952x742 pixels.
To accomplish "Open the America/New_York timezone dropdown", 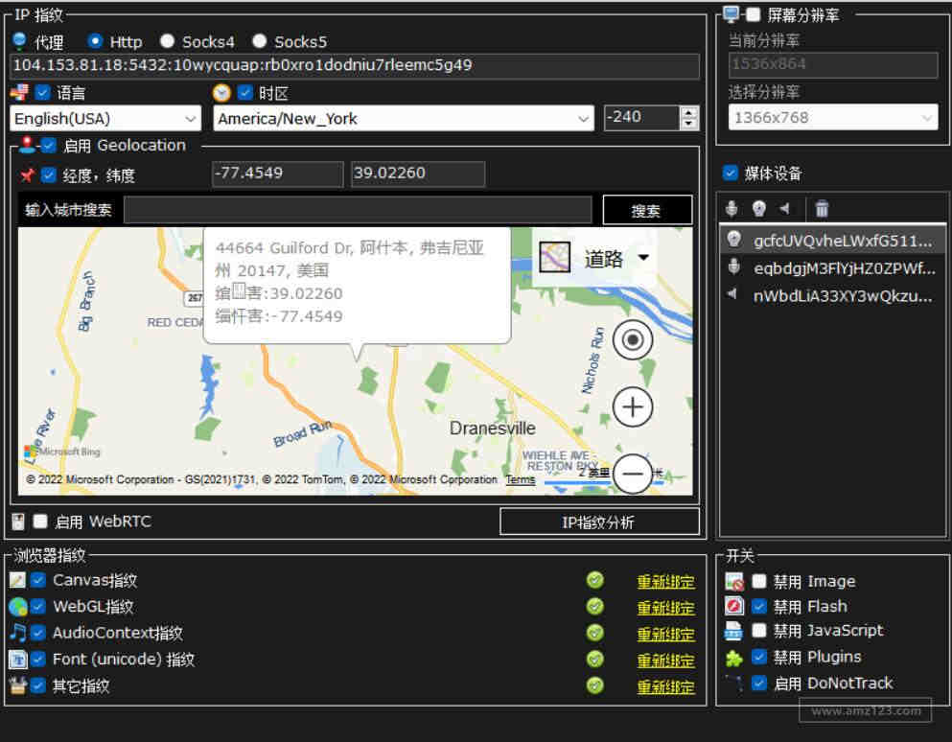I will 404,119.
